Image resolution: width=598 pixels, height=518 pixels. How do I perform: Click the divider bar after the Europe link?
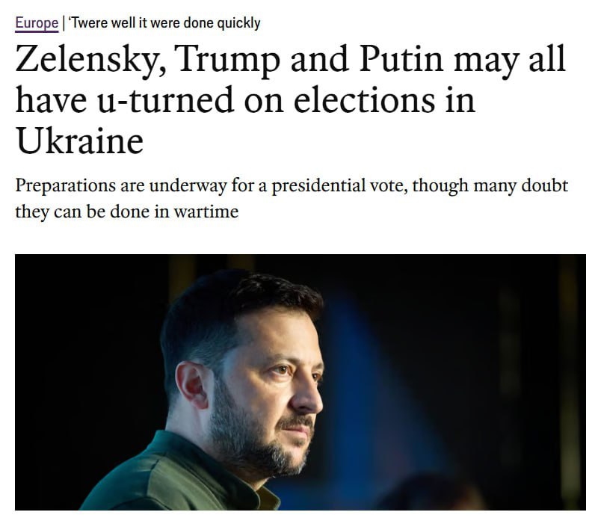click(x=63, y=22)
